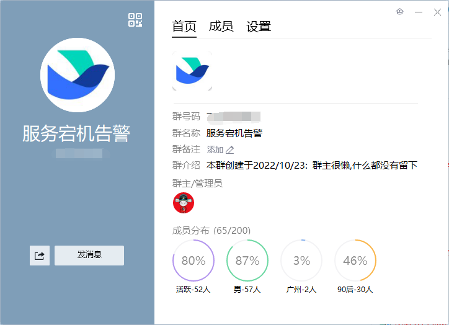The image size is (449, 325).
Task: Click the large group avatar in the sidebar
Action: pyautogui.click(x=78, y=75)
